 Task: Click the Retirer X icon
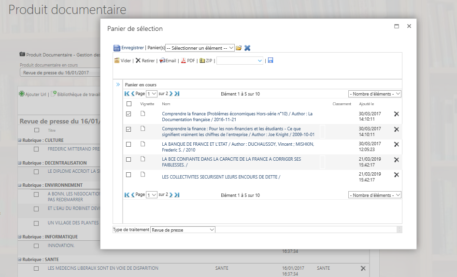click(x=138, y=60)
